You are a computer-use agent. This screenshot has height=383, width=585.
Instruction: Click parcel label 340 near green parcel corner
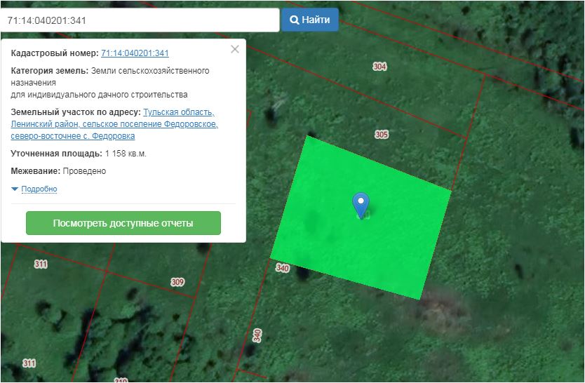[x=283, y=268]
